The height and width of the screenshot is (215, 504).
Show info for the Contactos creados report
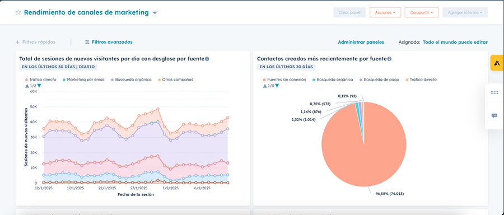(389, 59)
